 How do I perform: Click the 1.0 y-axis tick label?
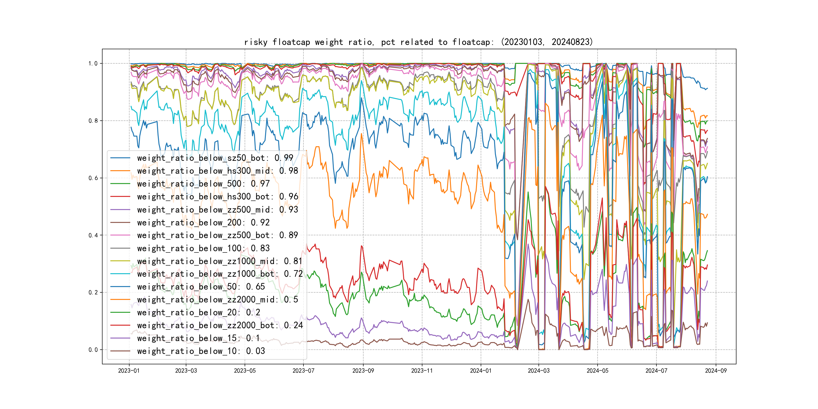93,64
